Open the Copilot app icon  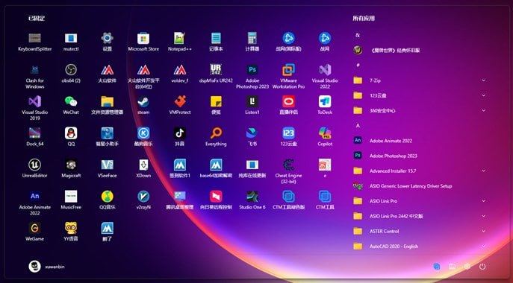pos(325,137)
